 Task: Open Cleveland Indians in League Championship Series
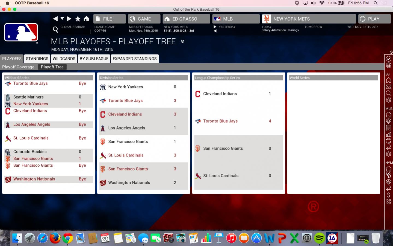point(220,94)
